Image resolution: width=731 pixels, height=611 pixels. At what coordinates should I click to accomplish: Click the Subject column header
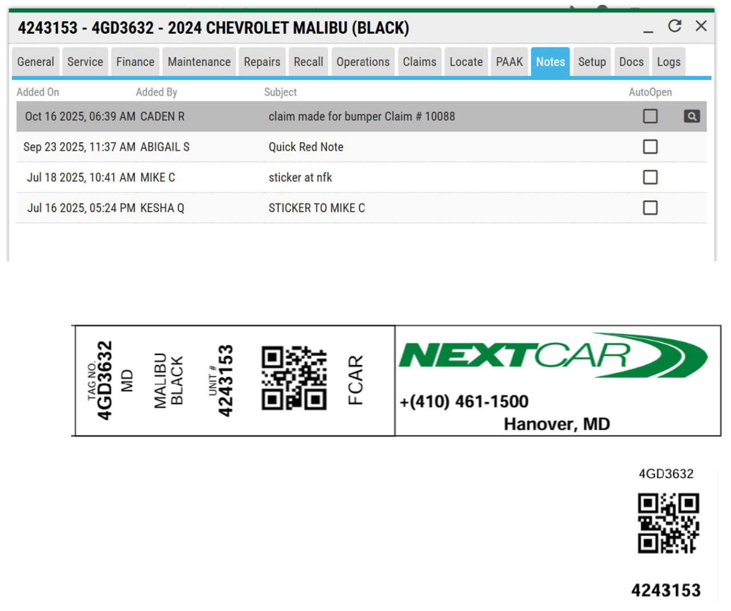280,92
